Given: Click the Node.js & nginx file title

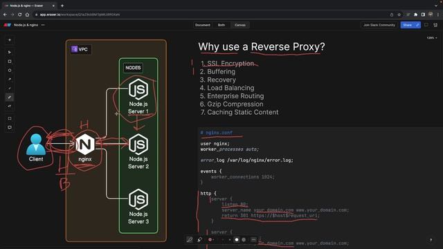Looking at the screenshot, I should click(x=26, y=25).
